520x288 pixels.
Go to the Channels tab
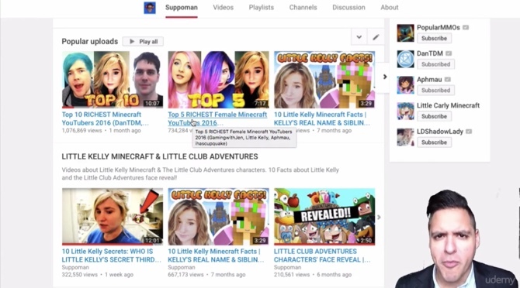point(303,7)
